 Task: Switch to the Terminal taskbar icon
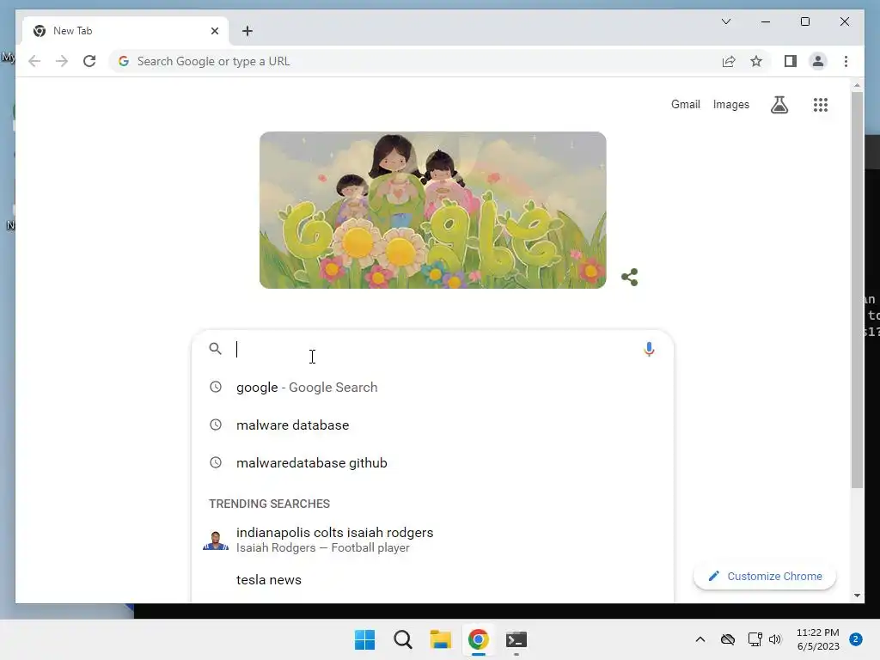[x=516, y=639]
